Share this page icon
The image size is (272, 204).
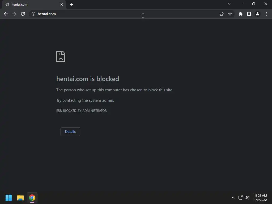pyautogui.click(x=222, y=14)
